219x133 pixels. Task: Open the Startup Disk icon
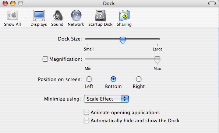pos(100,15)
